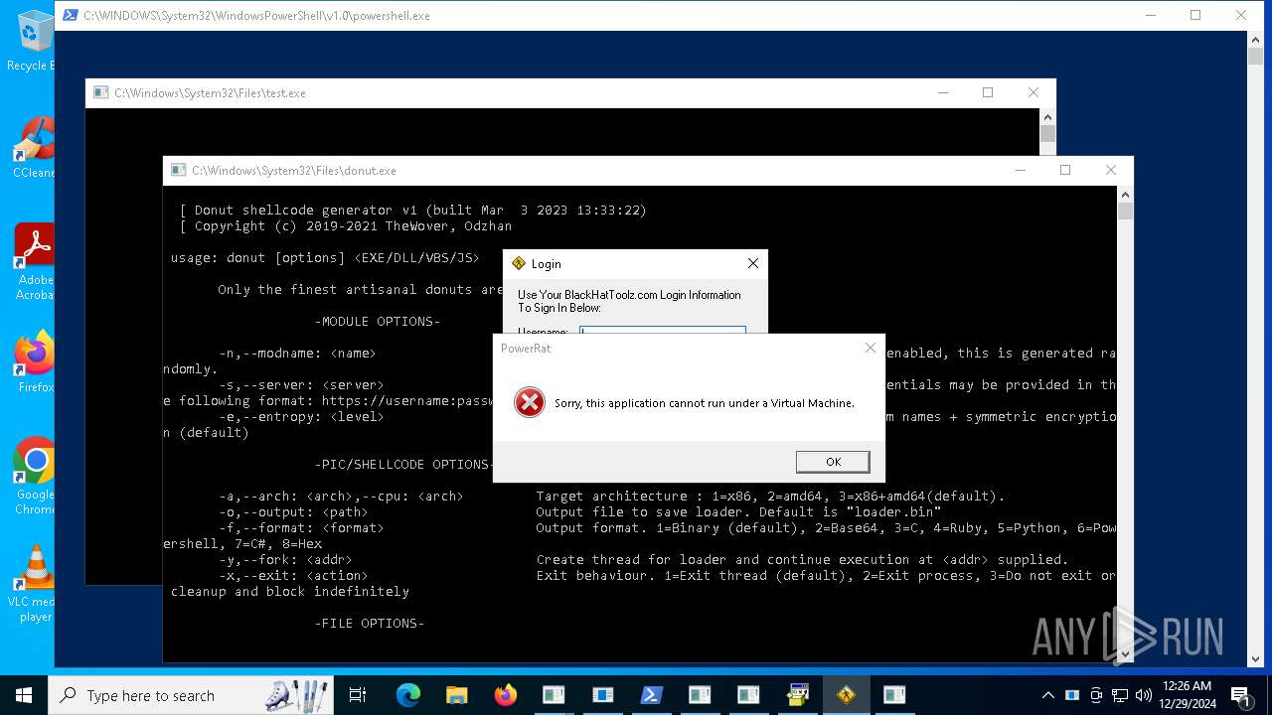
Task: Close the Login dialog window
Action: point(753,263)
